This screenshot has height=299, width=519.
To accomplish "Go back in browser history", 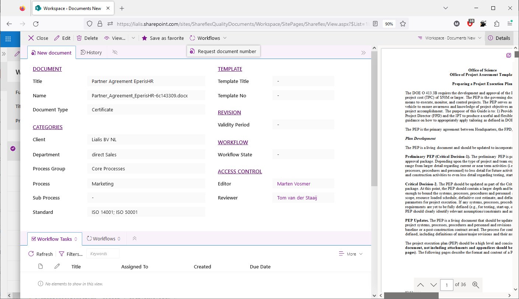I will coord(9,24).
